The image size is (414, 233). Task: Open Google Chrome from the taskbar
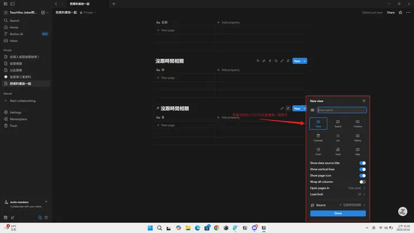pos(217,228)
